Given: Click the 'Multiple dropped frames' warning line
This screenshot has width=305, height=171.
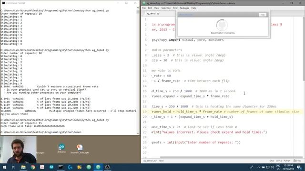Looking at the screenshot, I should point(68,113).
